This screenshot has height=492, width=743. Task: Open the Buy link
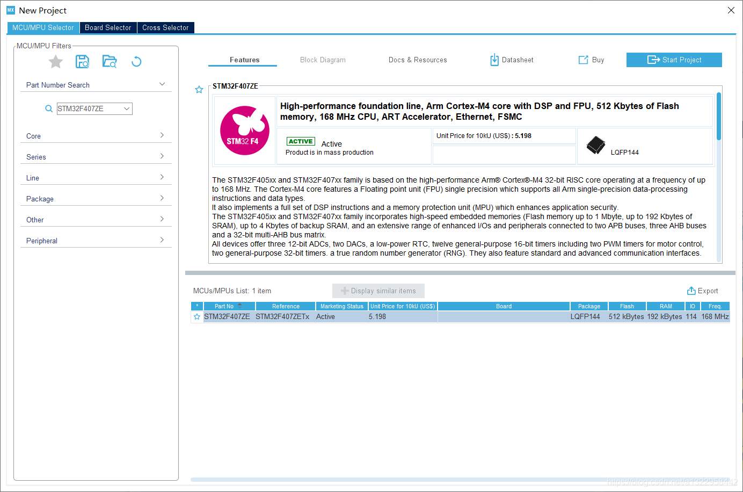591,60
